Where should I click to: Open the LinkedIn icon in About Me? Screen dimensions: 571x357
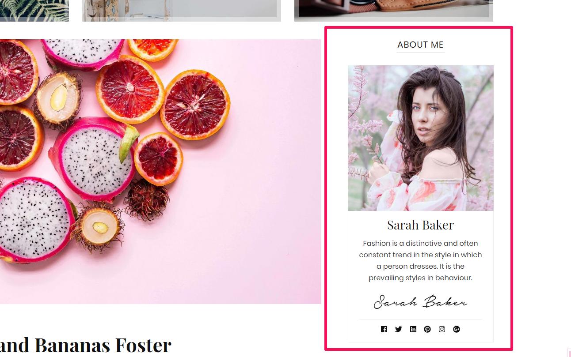point(413,329)
